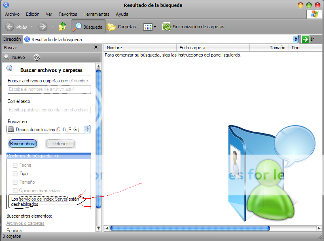Open the back history dropdown arrow
Viewport: 324px width, 241px height.
pyautogui.click(x=32, y=27)
